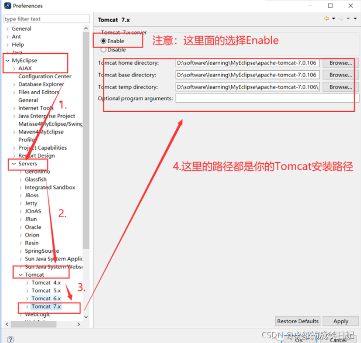This screenshot has height=343, width=361.
Task: Open the preferences view menu triangle
Action: tap(355, 19)
